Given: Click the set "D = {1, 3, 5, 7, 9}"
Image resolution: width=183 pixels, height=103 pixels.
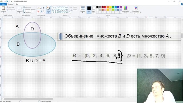Looking at the screenshot, I should click(146, 56).
